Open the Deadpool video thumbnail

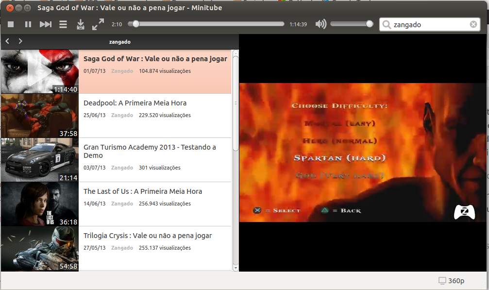40,116
